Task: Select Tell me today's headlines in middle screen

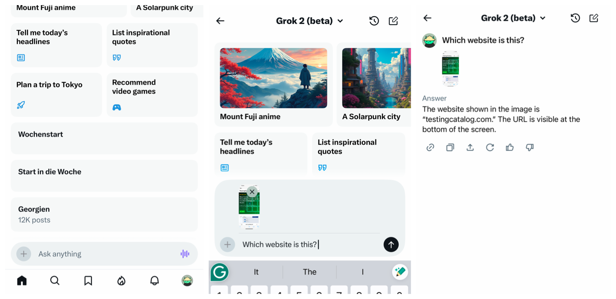Action: (x=261, y=153)
